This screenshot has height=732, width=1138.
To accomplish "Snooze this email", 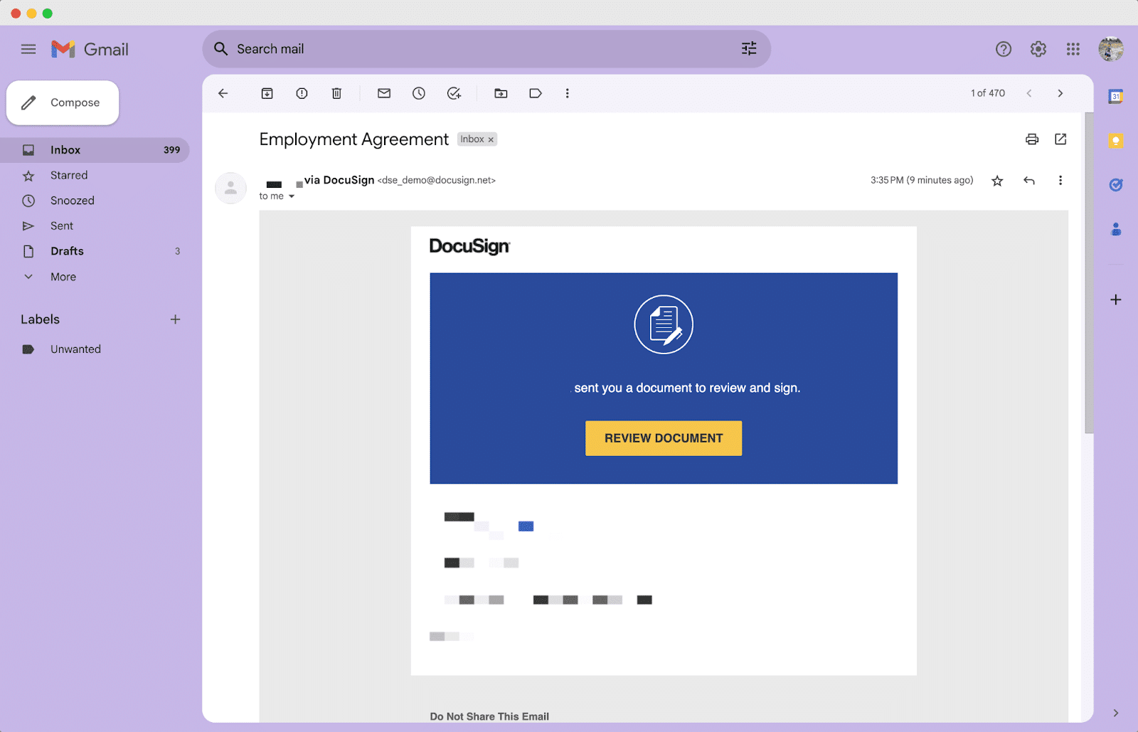I will [x=419, y=93].
